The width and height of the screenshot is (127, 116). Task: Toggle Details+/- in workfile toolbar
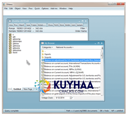click(x=42, y=25)
